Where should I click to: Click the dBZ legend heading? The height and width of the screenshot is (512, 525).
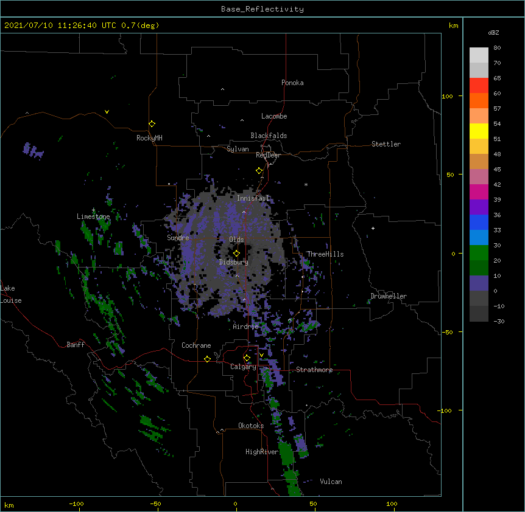(493, 33)
